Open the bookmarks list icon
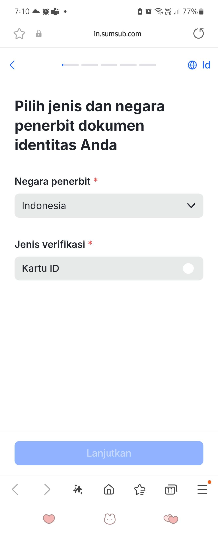218x533 pixels. pyautogui.click(x=140, y=489)
